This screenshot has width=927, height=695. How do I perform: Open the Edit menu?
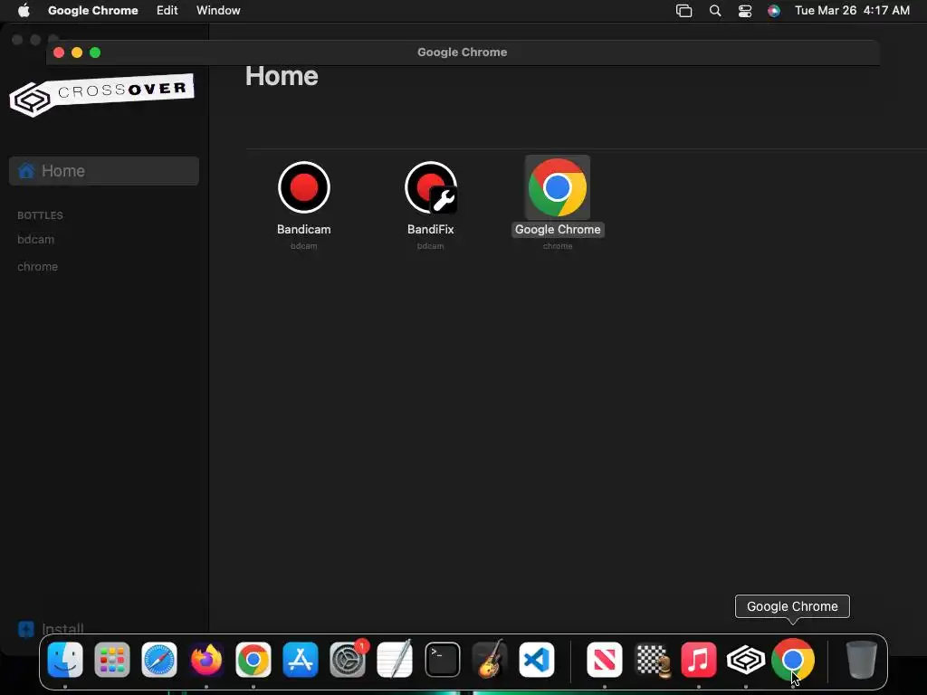(x=167, y=11)
